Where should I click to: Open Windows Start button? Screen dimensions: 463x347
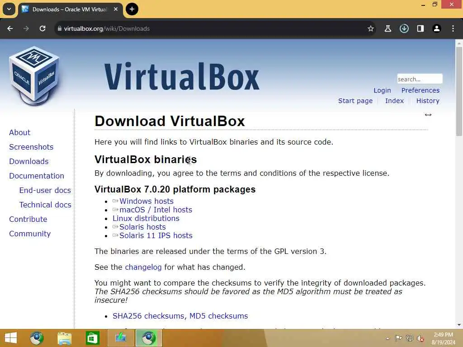pos(11,338)
